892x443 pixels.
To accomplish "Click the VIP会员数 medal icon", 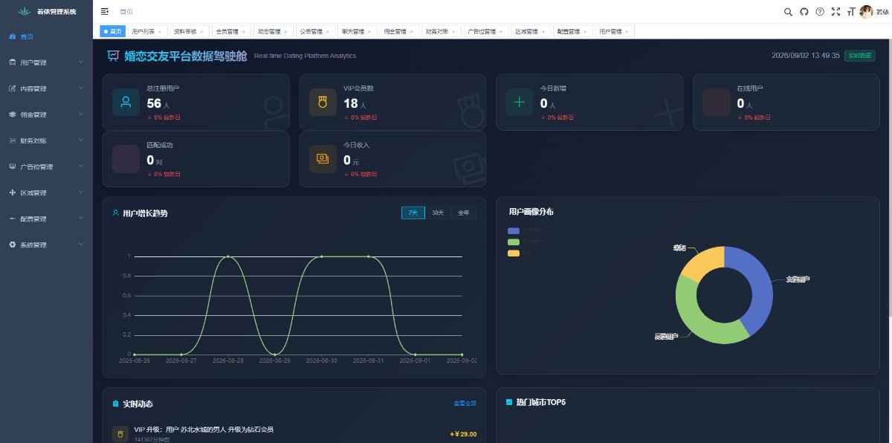I will (323, 102).
